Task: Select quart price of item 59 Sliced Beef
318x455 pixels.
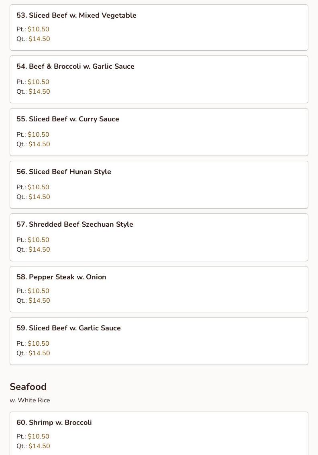Action: [39, 353]
